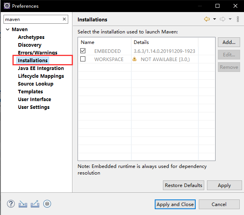
Task: Click the Details column header
Action: (165, 42)
